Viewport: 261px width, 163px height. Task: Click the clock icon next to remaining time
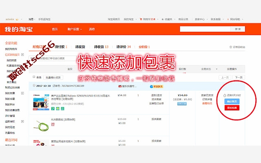pos(225,95)
